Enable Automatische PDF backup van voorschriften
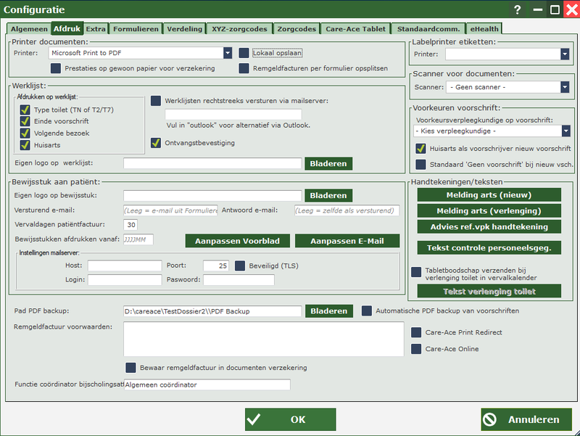Viewport: 580px width, 436px height. [x=367, y=310]
